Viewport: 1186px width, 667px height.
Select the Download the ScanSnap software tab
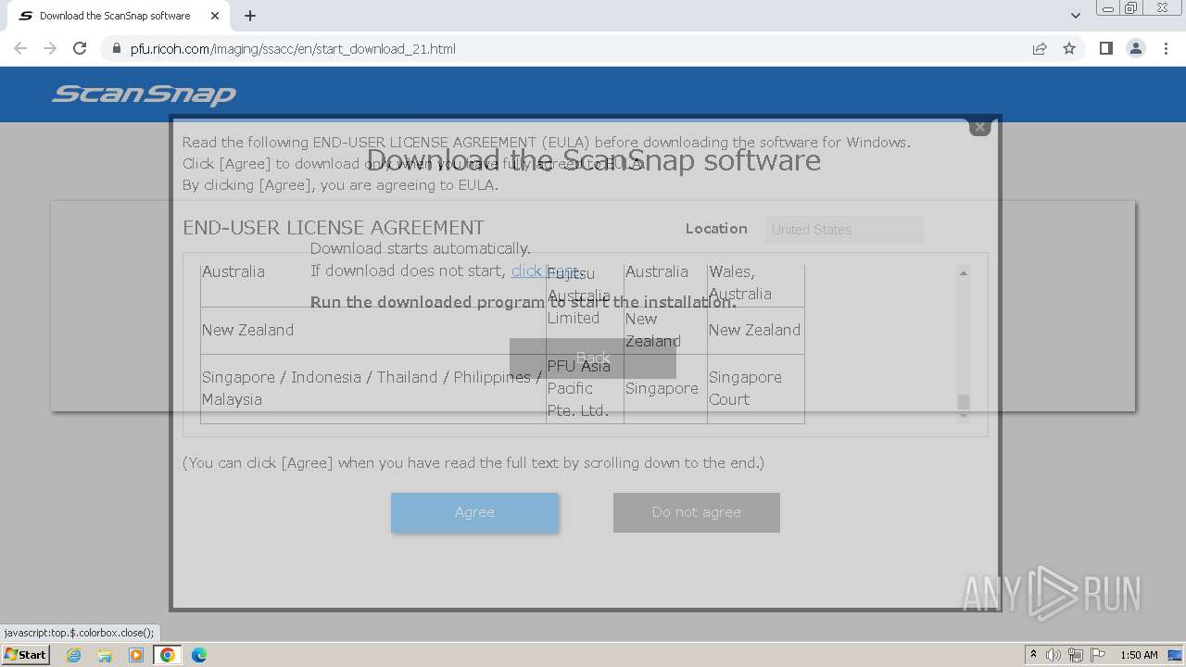point(115,16)
